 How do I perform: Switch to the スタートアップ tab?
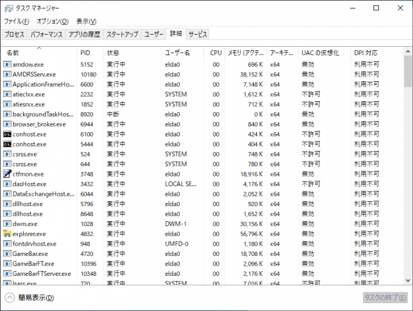click(122, 35)
